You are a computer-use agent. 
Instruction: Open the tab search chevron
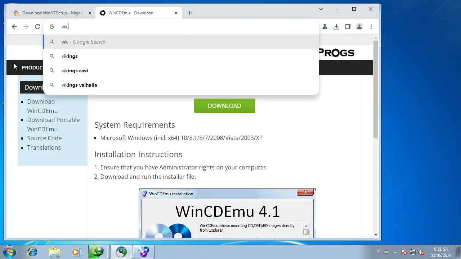tap(321, 9)
